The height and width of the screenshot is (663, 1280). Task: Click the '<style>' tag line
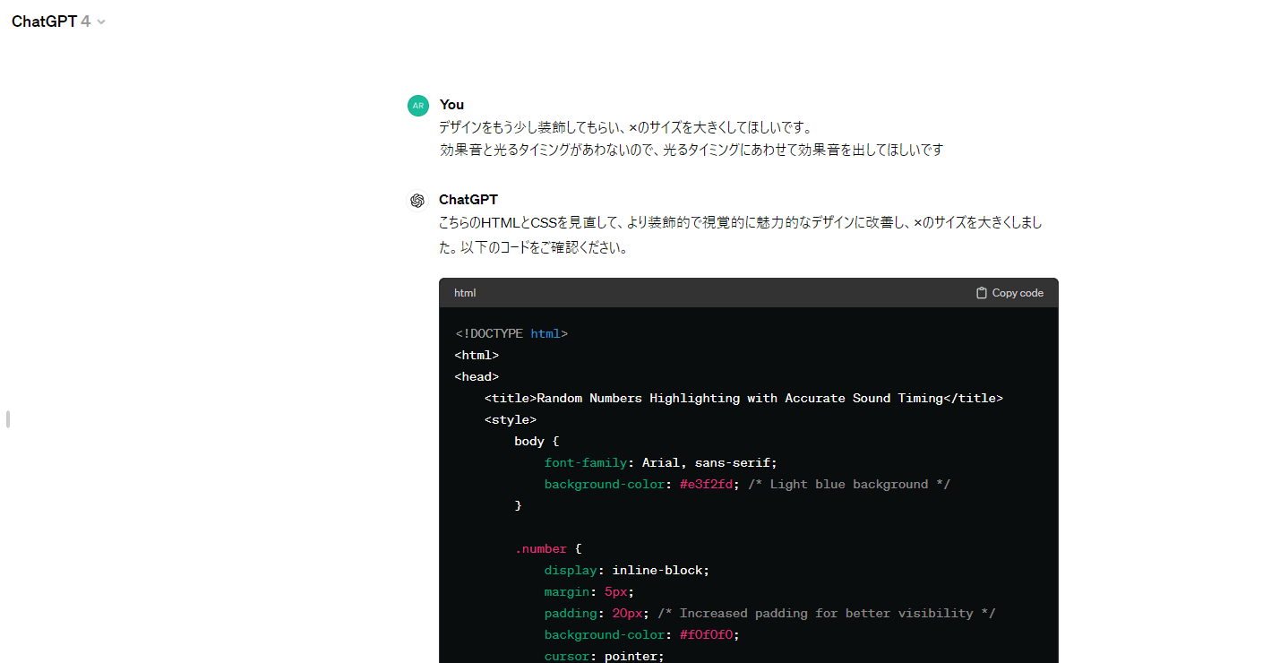point(511,419)
